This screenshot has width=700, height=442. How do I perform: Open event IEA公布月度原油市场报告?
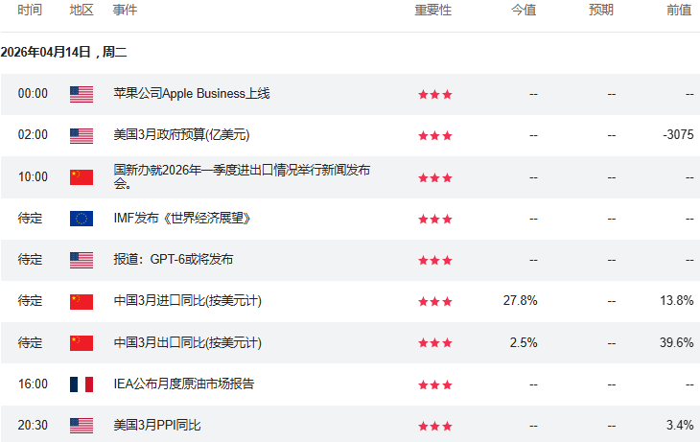184,384
